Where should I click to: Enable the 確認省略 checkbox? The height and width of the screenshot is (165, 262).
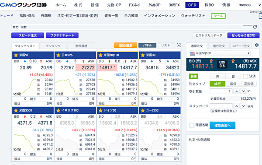[192, 125]
